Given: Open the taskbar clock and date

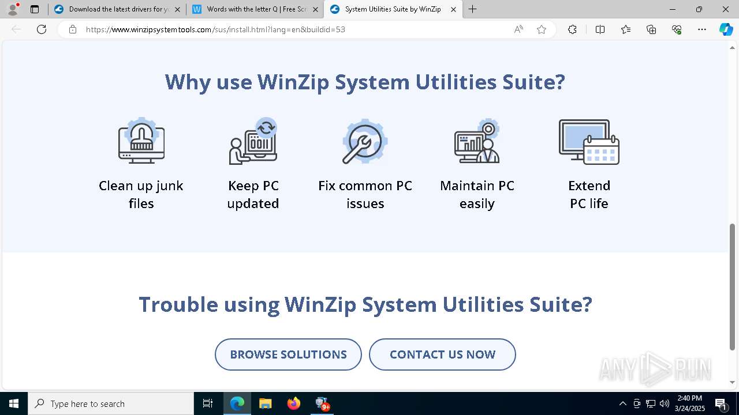Looking at the screenshot, I should click(x=690, y=403).
